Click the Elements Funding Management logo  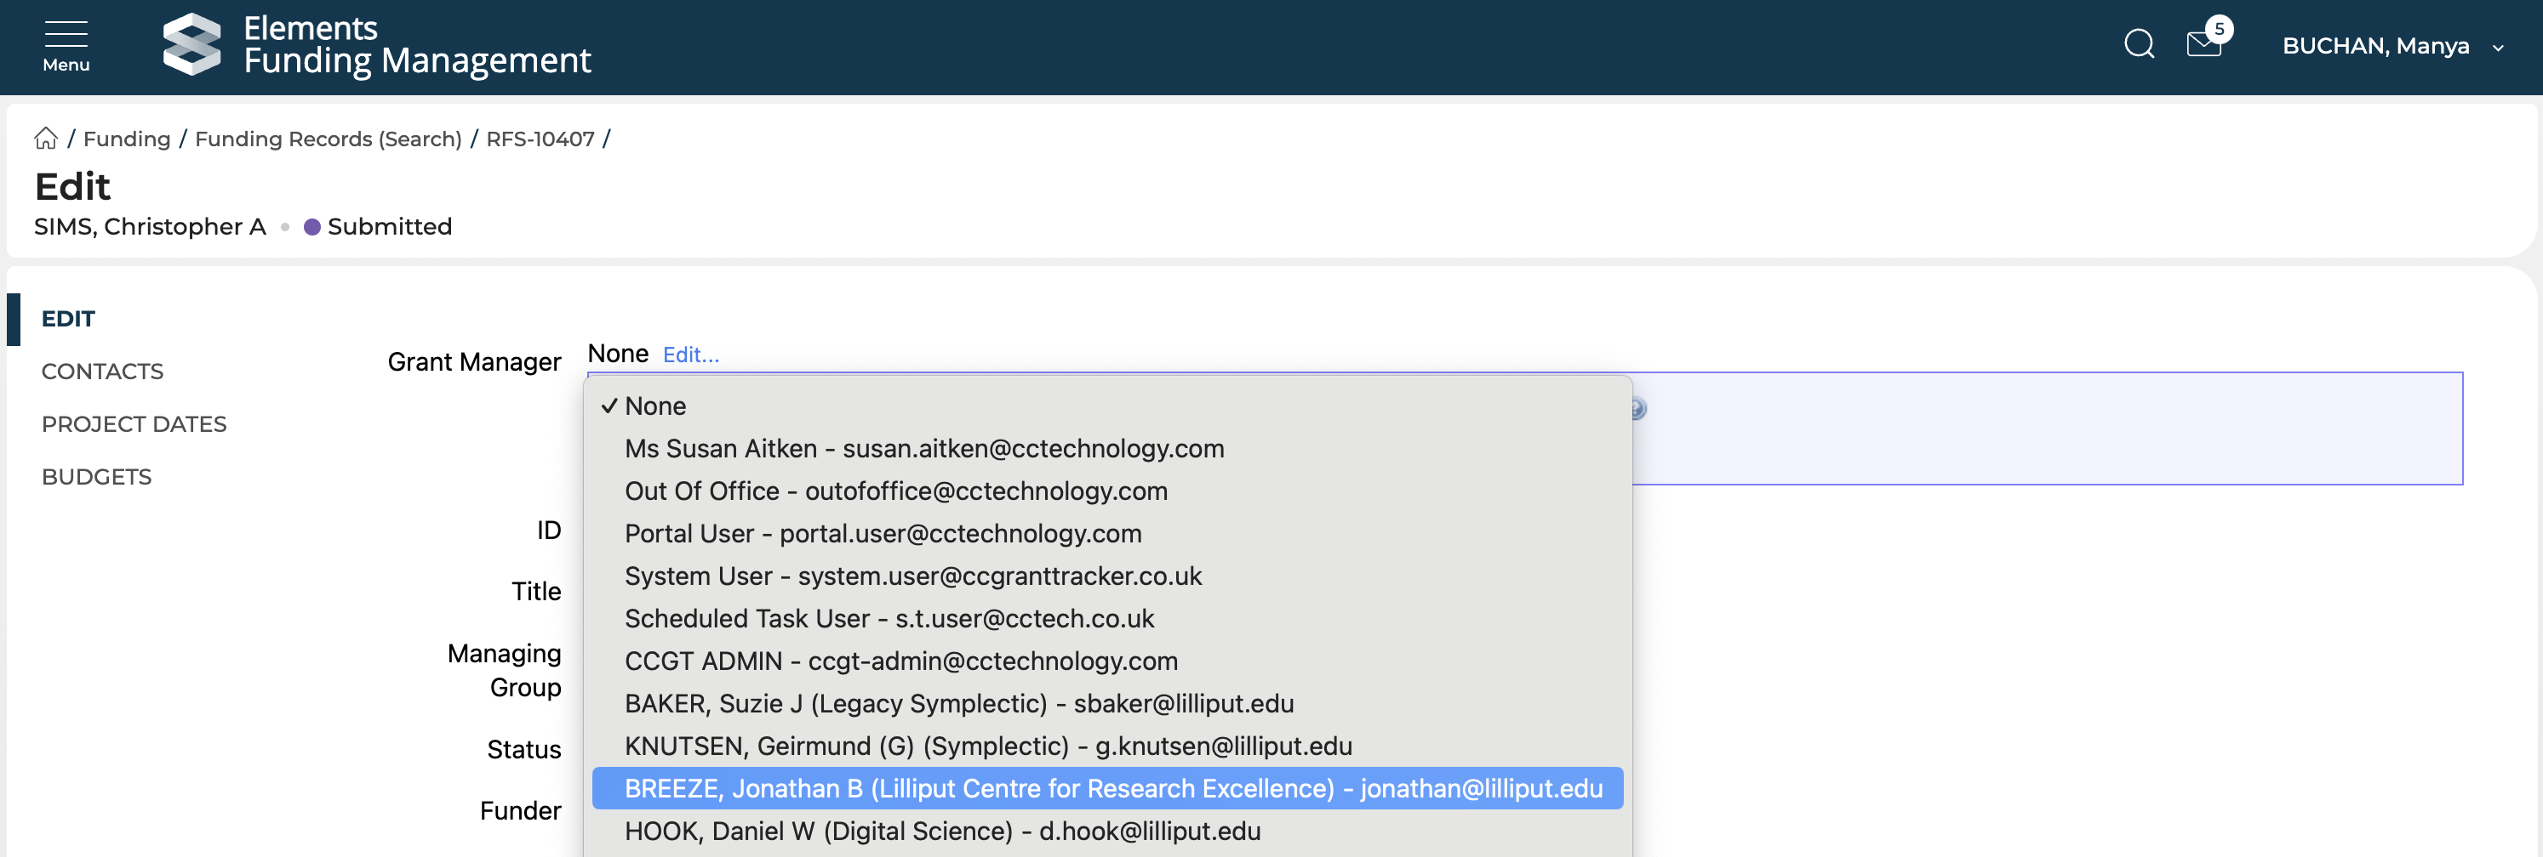(377, 45)
